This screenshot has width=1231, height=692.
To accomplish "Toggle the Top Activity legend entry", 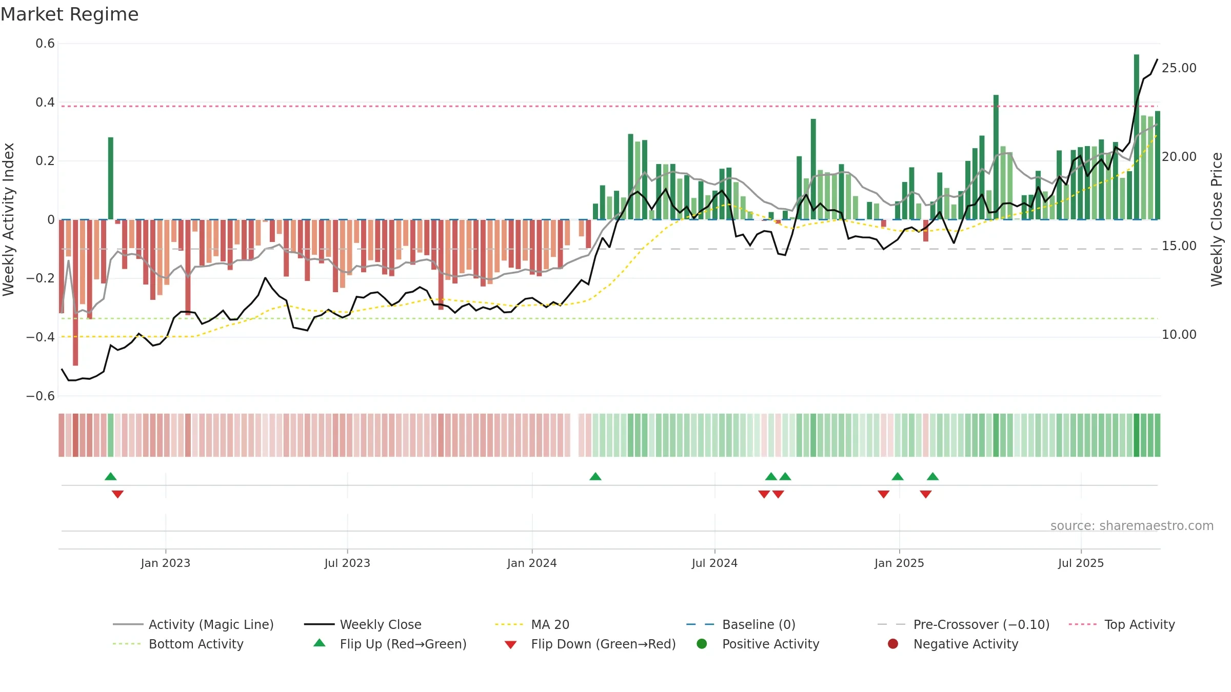I will click(x=1122, y=624).
